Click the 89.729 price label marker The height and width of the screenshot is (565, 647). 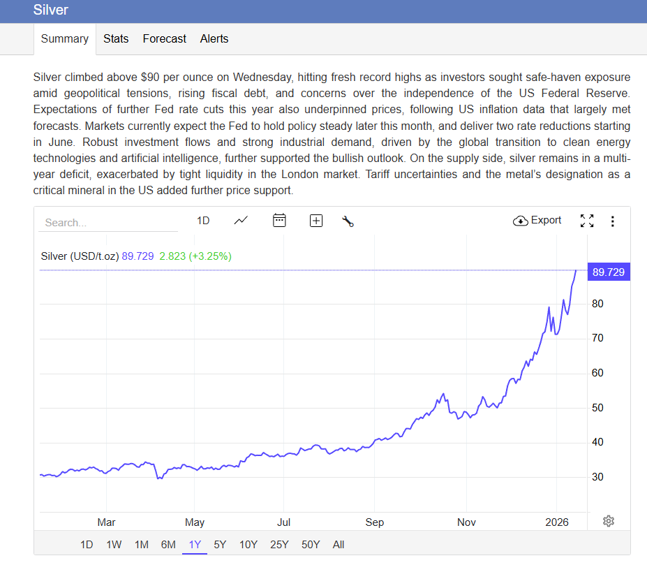608,272
